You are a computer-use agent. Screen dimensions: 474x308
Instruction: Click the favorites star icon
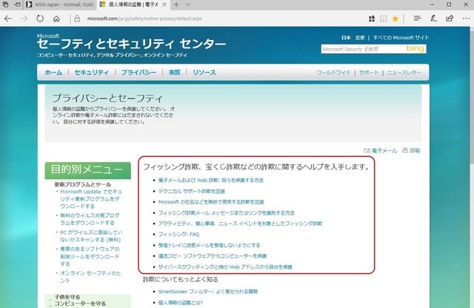(x=395, y=19)
